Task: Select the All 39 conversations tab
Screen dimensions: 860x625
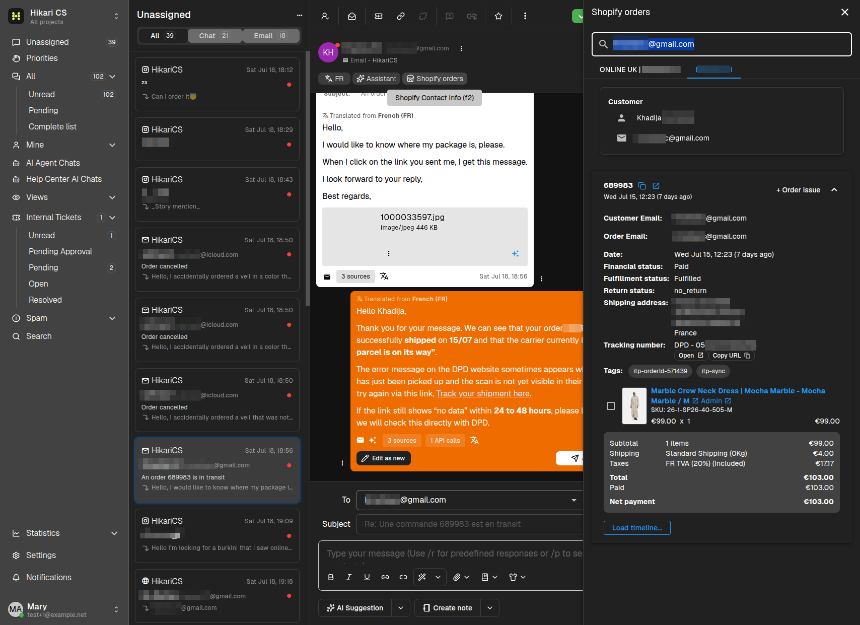Action: tap(162, 36)
